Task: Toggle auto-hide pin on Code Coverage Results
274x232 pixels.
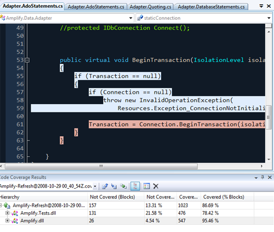Action: click(x=262, y=177)
